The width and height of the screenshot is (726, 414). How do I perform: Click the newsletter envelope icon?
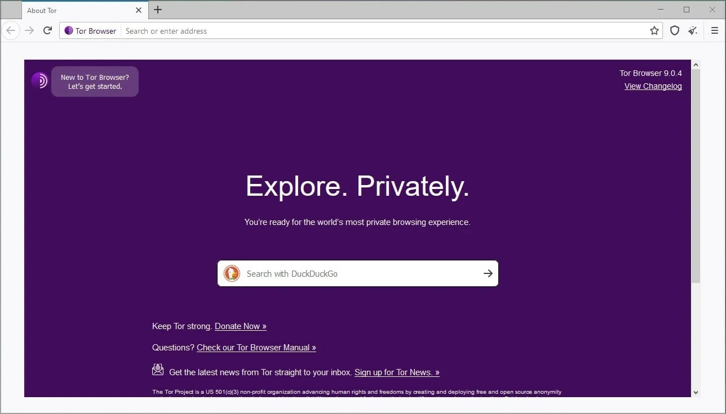point(158,370)
